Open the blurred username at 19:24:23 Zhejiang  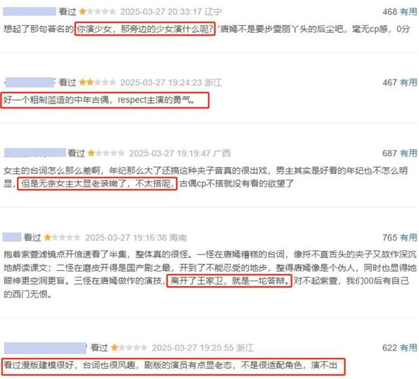click(x=29, y=82)
